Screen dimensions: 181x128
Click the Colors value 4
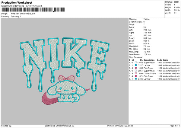coord(174,5)
